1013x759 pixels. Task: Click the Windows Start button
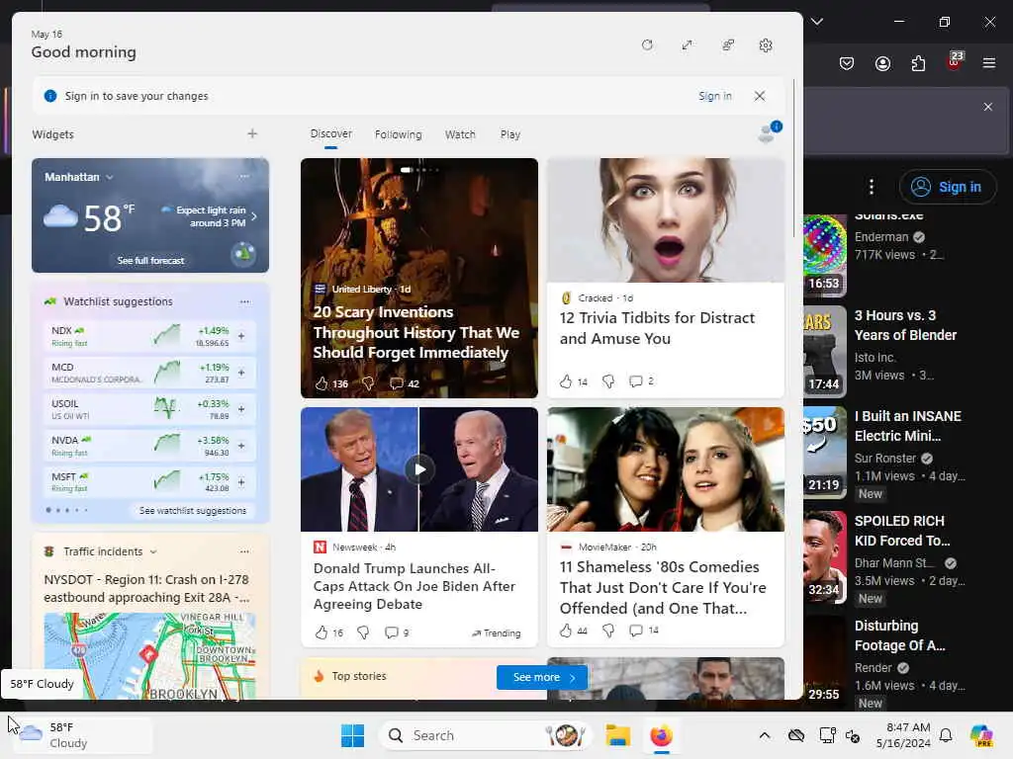coord(353,735)
